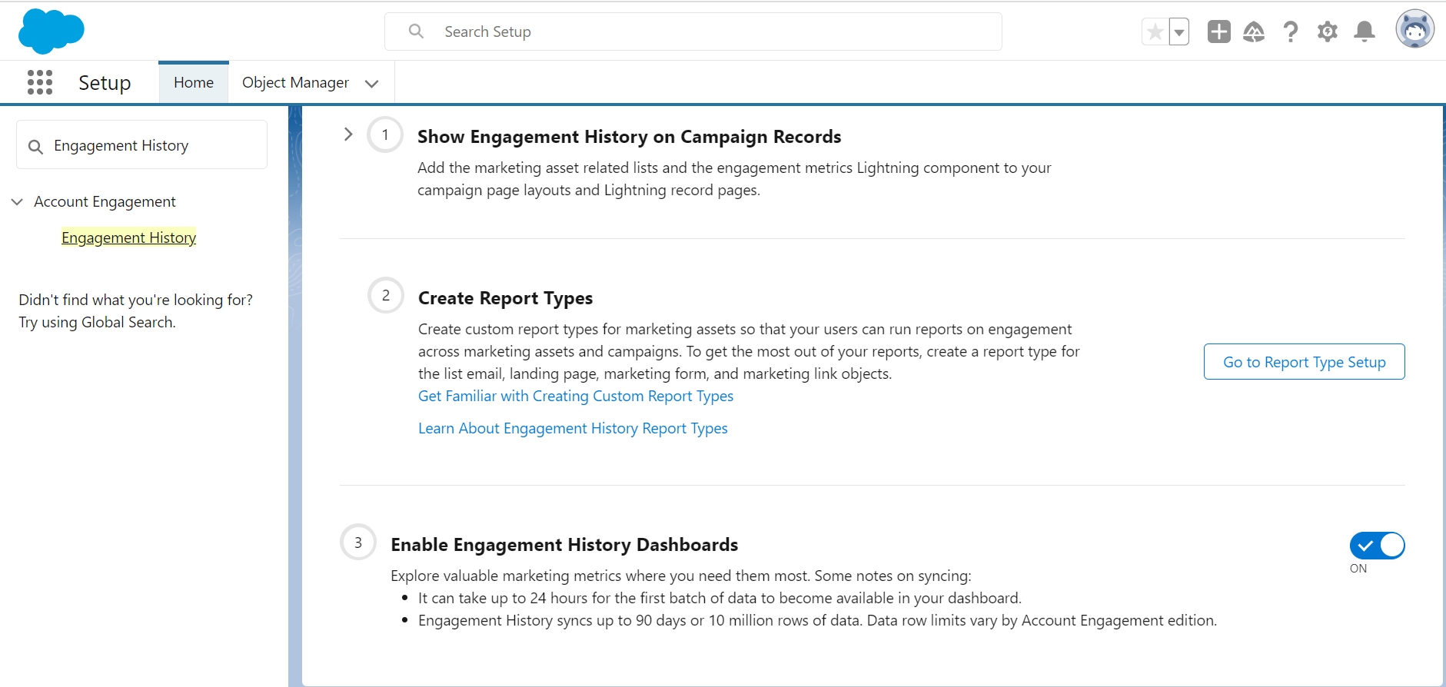This screenshot has height=687, width=1446.
Task: Collapse the Account Engagement tree section
Action: coord(17,201)
